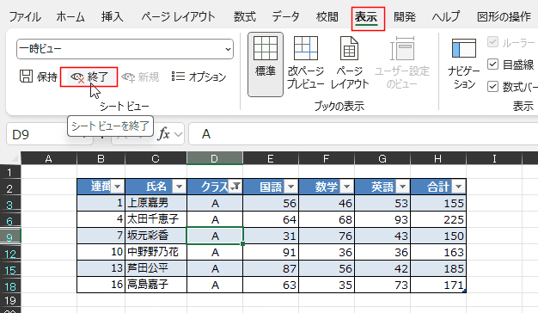Click the 保持 save sheet view icon

tap(26, 77)
